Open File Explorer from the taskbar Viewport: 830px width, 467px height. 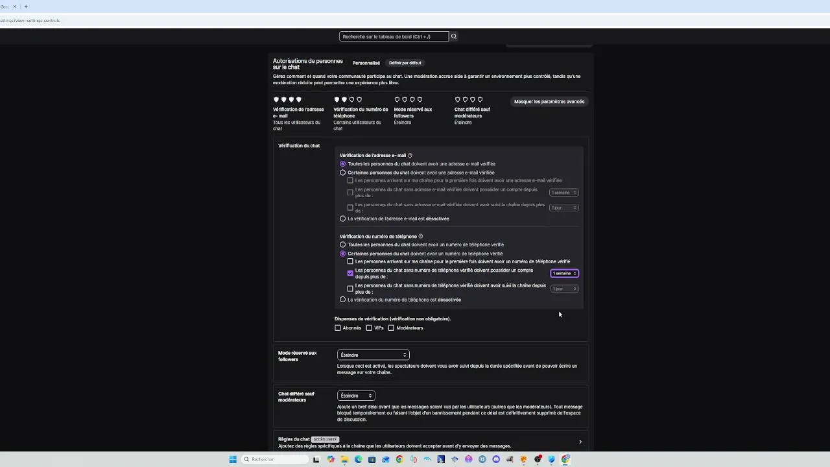coord(344,459)
